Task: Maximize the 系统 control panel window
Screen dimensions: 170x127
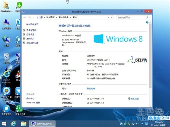Action: pyautogui.click(x=142, y=11)
